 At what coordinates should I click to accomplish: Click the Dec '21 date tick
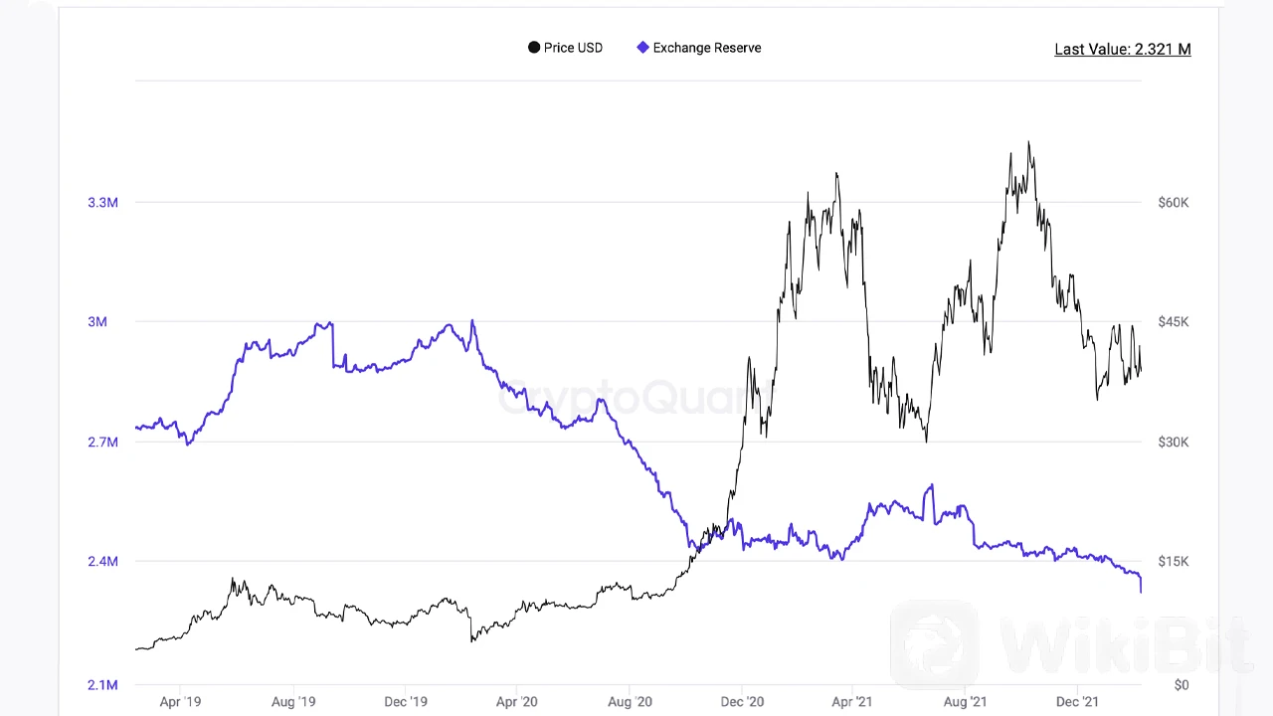click(x=1076, y=702)
